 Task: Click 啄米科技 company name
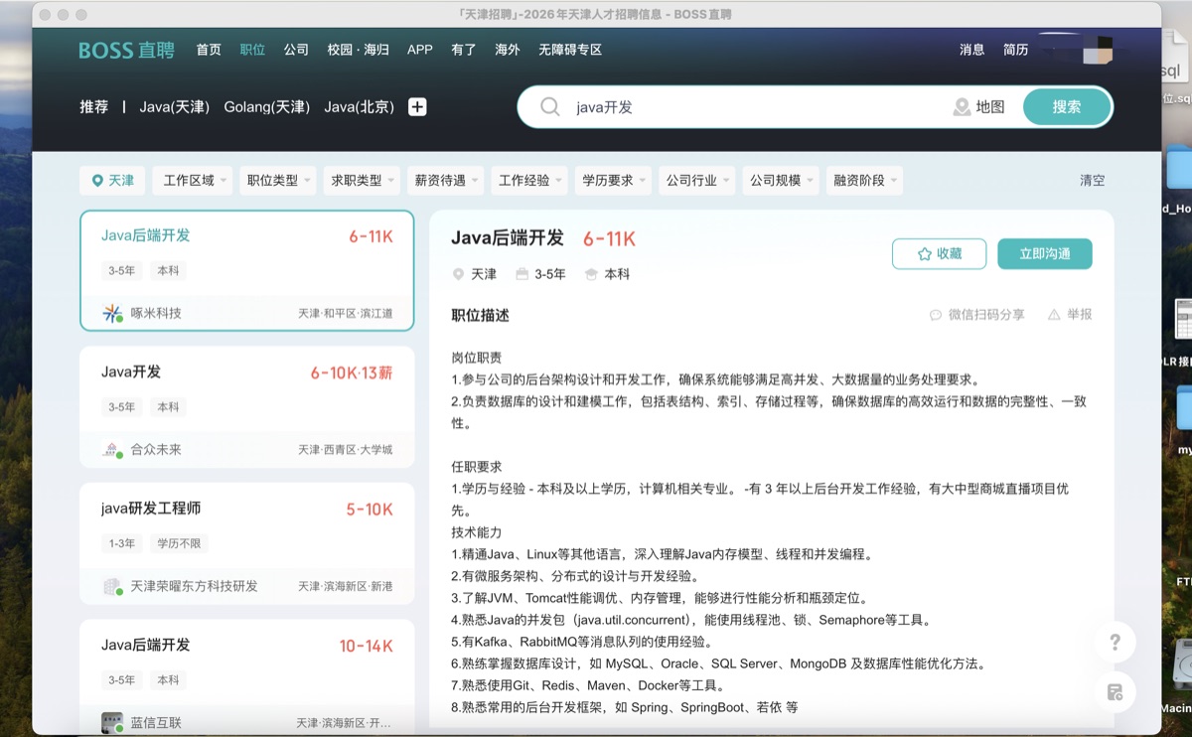pyautogui.click(x=156, y=313)
